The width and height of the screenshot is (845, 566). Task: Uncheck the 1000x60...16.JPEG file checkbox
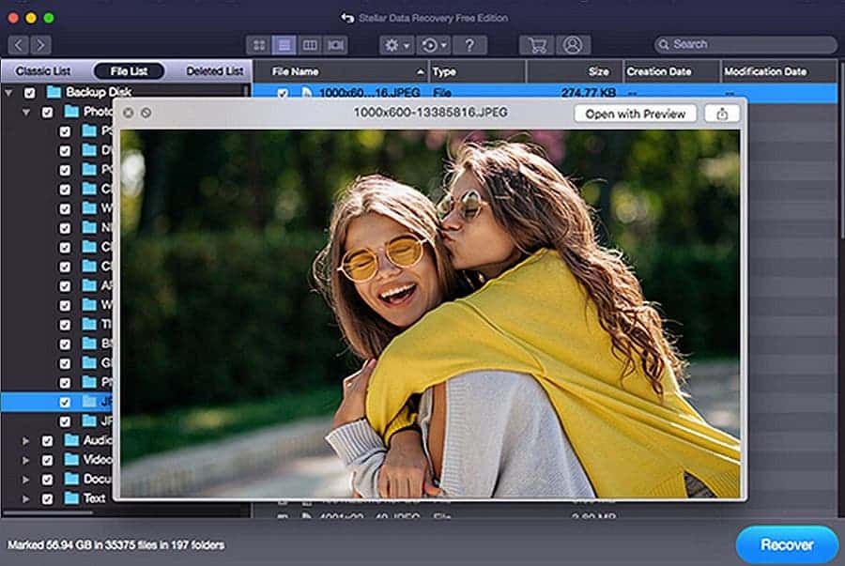283,94
